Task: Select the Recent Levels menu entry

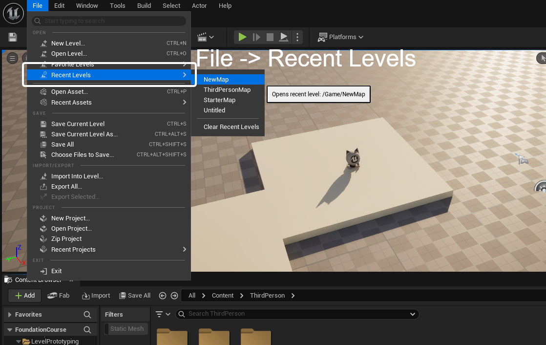Action: pyautogui.click(x=108, y=75)
